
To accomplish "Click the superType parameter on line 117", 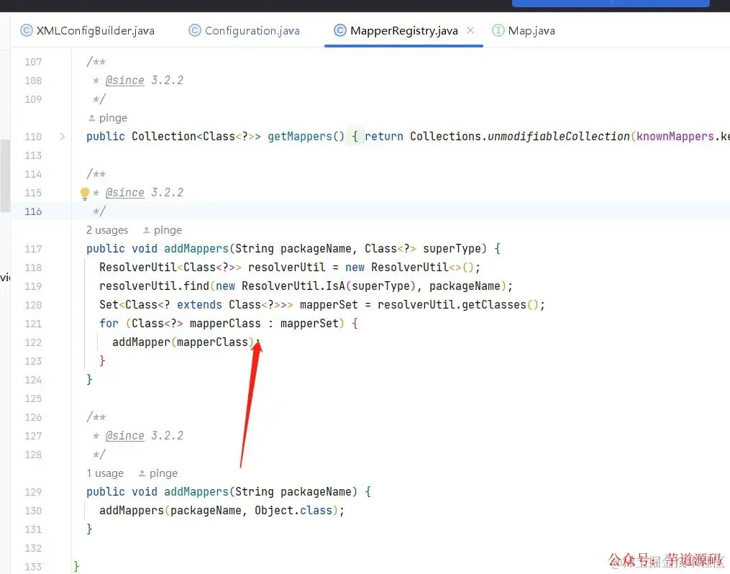I will pos(452,249).
